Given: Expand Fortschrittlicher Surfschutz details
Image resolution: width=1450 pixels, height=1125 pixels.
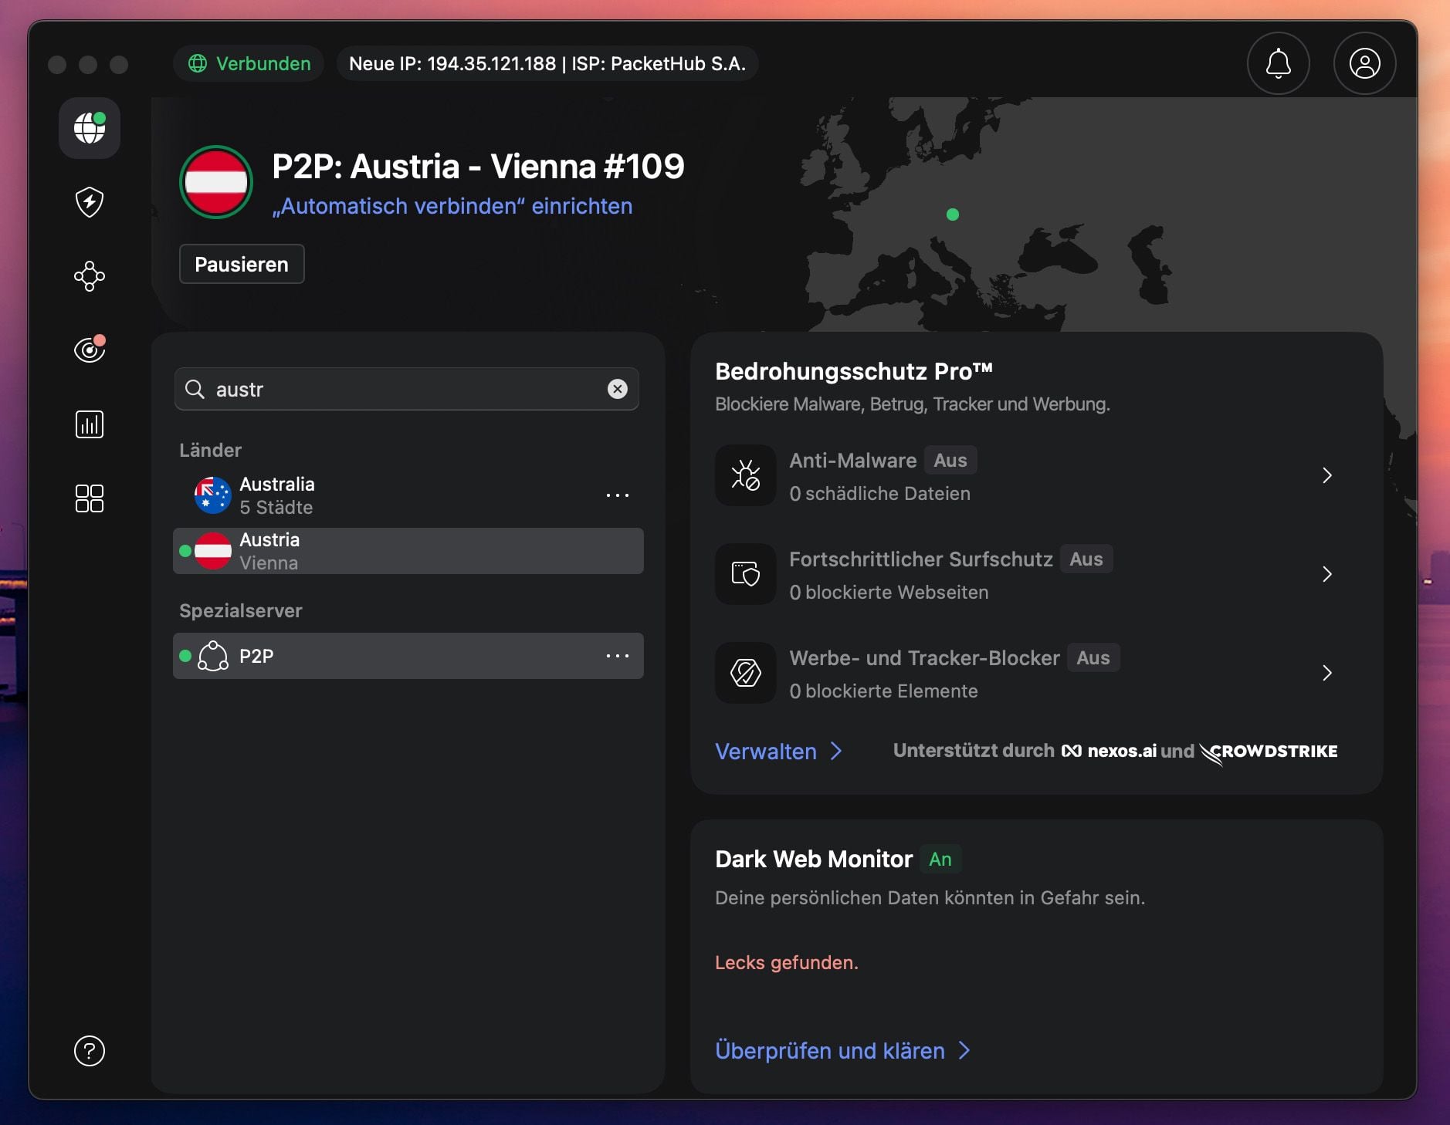Looking at the screenshot, I should tap(1328, 574).
